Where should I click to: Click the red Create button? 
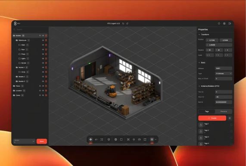(212, 118)
